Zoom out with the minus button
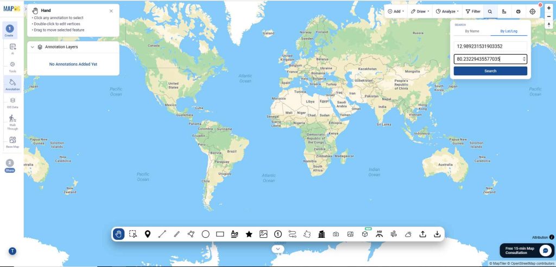This screenshot has width=556, height=267. pos(549,16)
